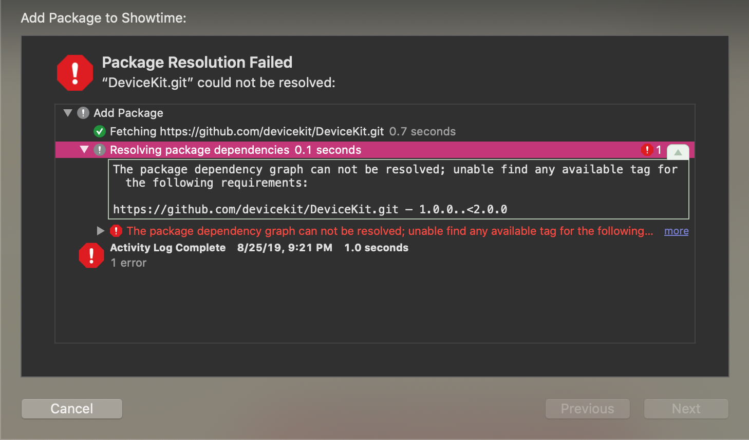Expand the truncated dependency graph error entry
The width and height of the screenshot is (749, 440).
pos(101,231)
